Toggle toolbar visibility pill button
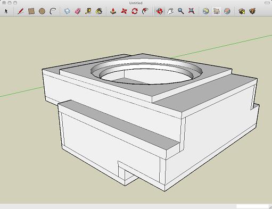Screen dimensions: 272x209 pyautogui.click(x=267, y=3)
